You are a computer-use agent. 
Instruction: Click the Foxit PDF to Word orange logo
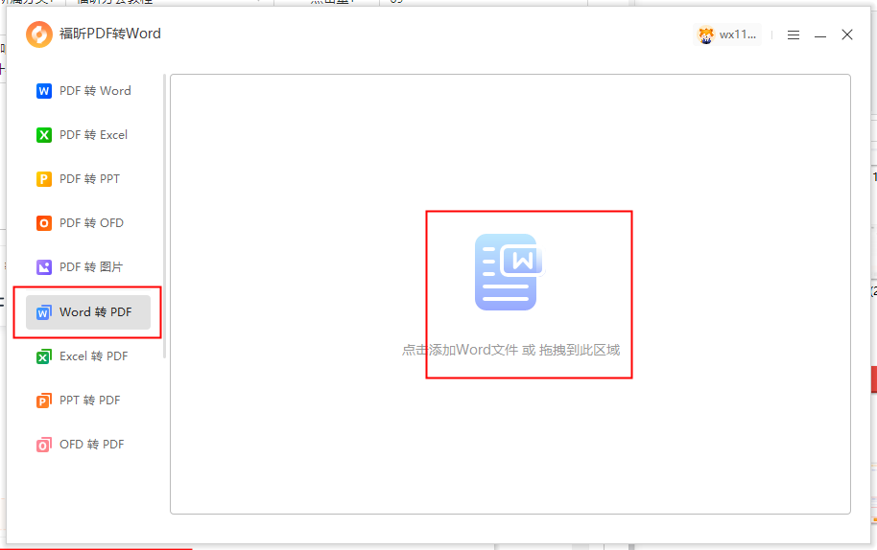click(39, 34)
